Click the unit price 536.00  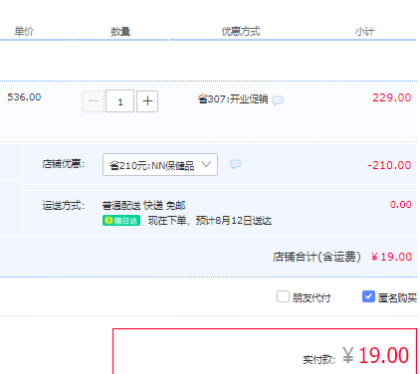[24, 97]
